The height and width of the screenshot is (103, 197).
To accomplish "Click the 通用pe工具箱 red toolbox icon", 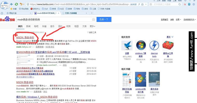I will (168, 45).
